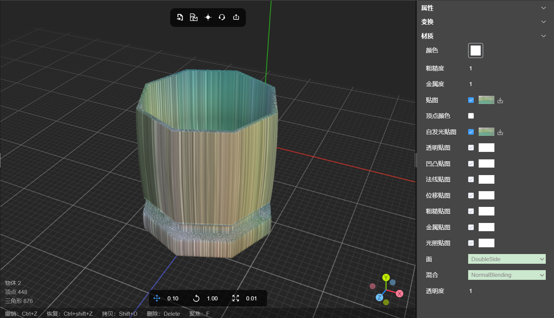Click the 金属贴图 empty texture slot
554x318 pixels.
coord(487,227)
